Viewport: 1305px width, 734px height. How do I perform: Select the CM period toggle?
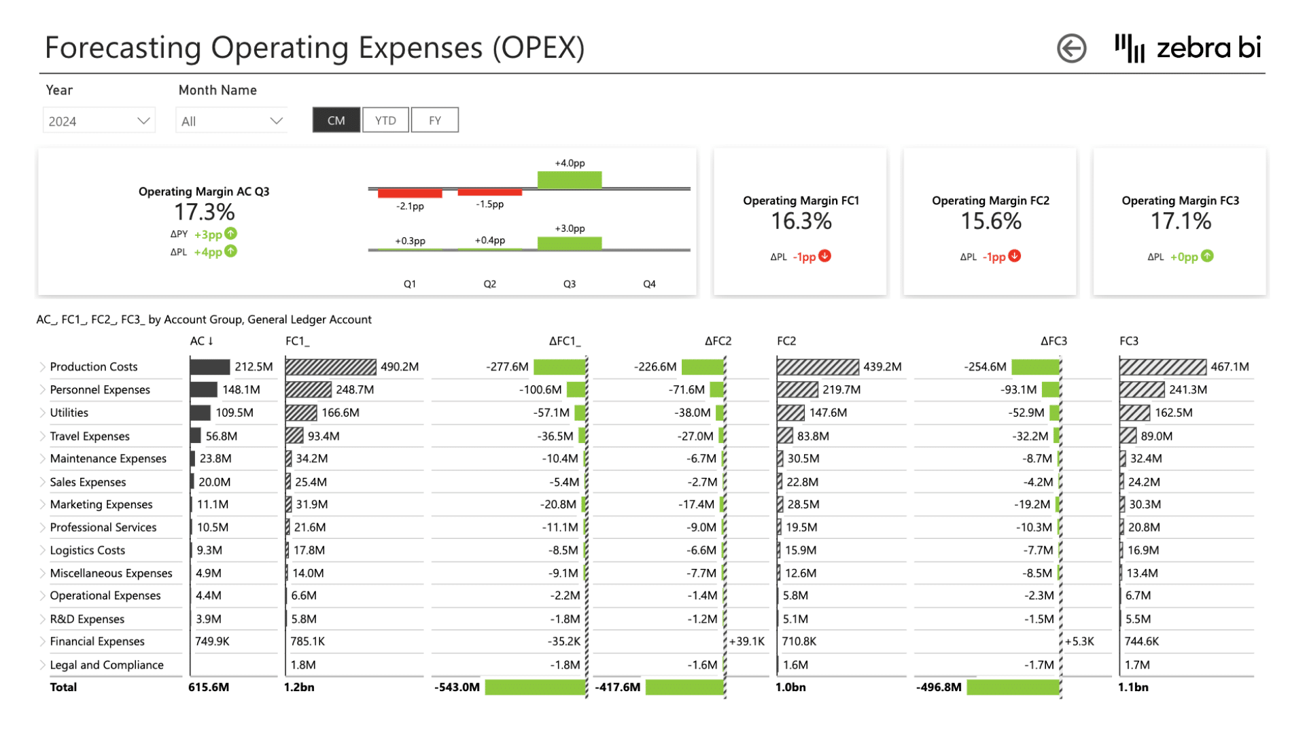click(336, 120)
